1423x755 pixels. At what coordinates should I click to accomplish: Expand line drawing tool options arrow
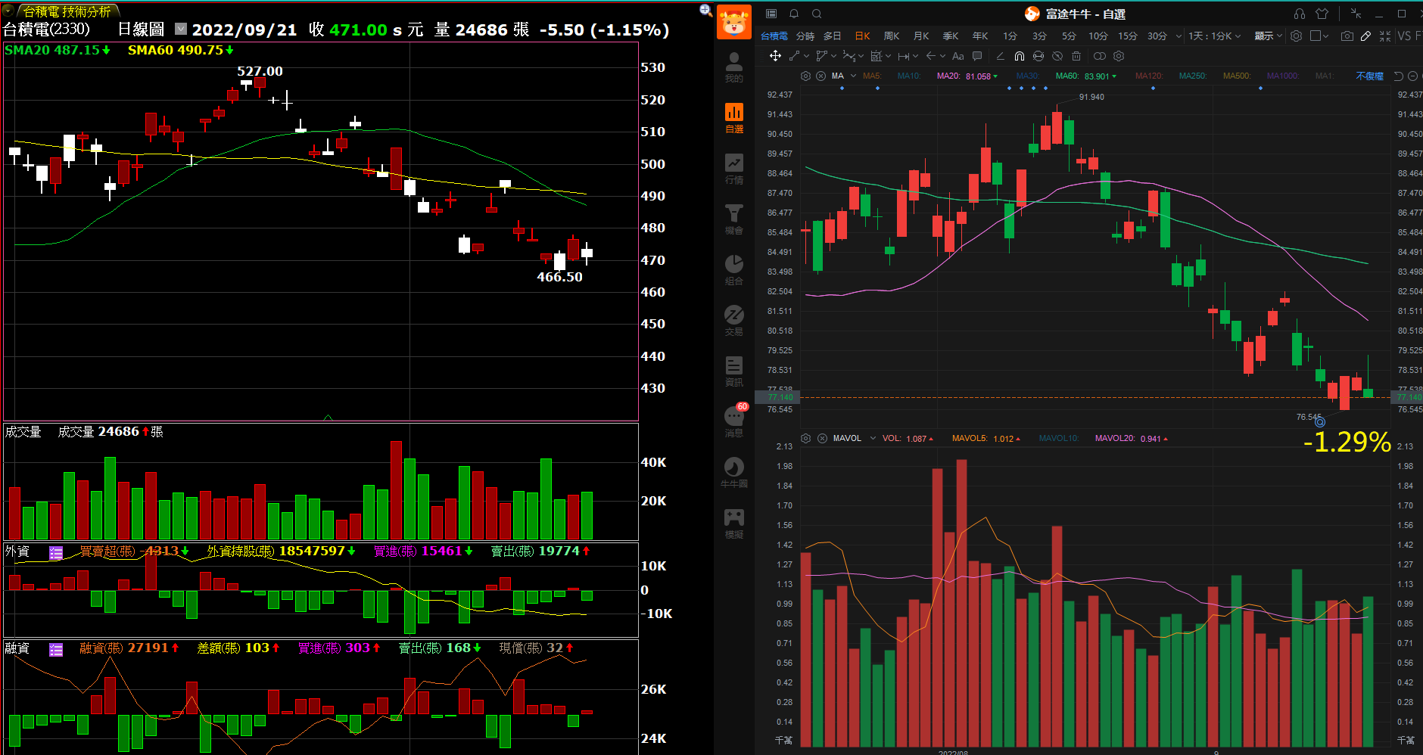pyautogui.click(x=806, y=56)
